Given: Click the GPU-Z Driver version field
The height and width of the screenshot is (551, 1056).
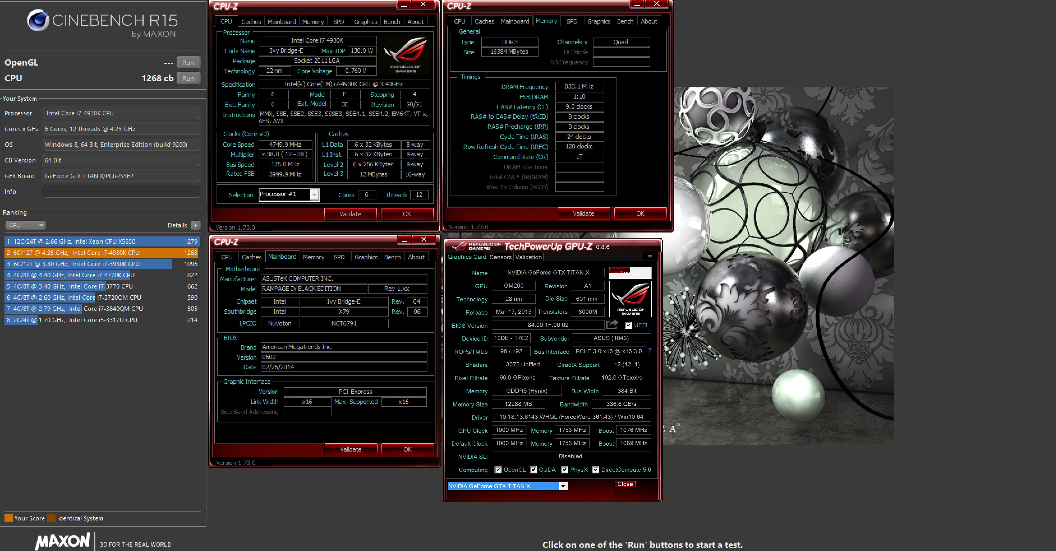Looking at the screenshot, I should (571, 417).
